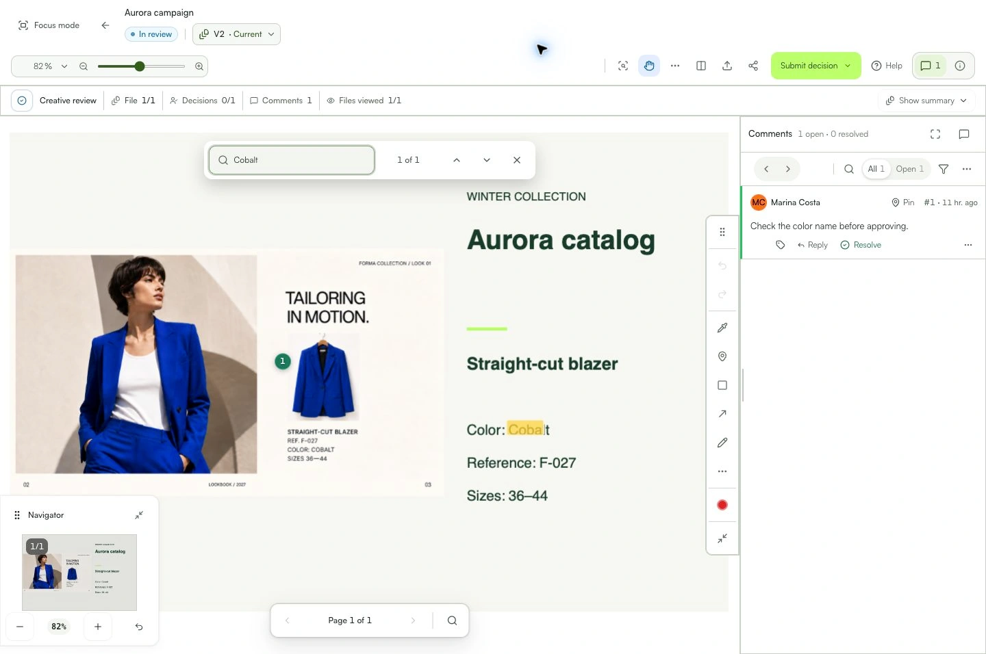Toggle the hand pan tool

click(x=649, y=66)
